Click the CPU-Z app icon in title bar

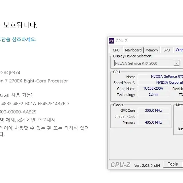111,41
